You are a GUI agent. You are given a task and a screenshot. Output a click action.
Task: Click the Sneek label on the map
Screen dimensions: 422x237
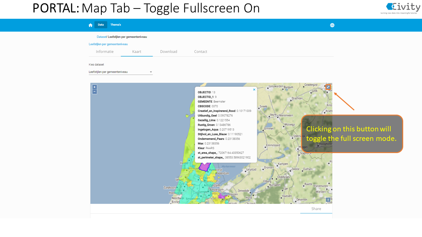(263, 107)
